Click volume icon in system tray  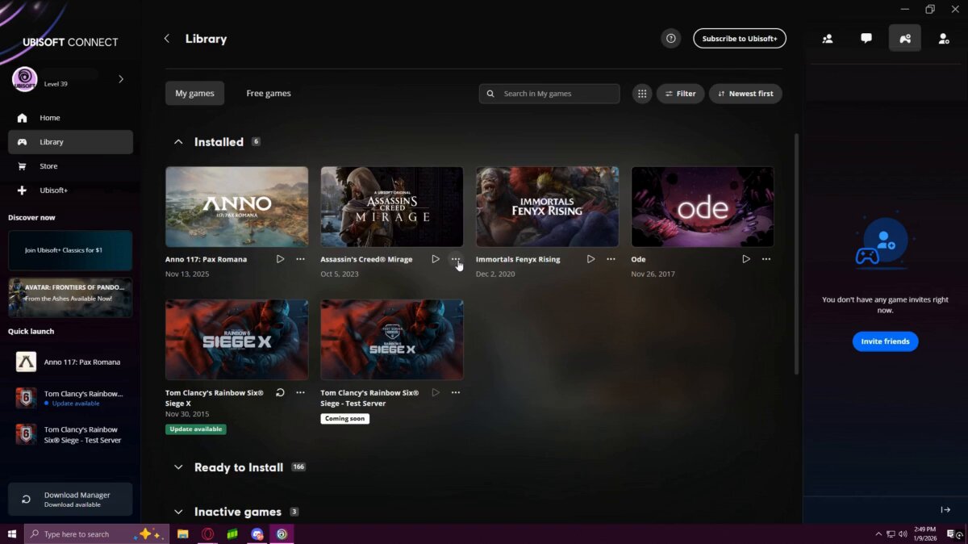pos(903,534)
